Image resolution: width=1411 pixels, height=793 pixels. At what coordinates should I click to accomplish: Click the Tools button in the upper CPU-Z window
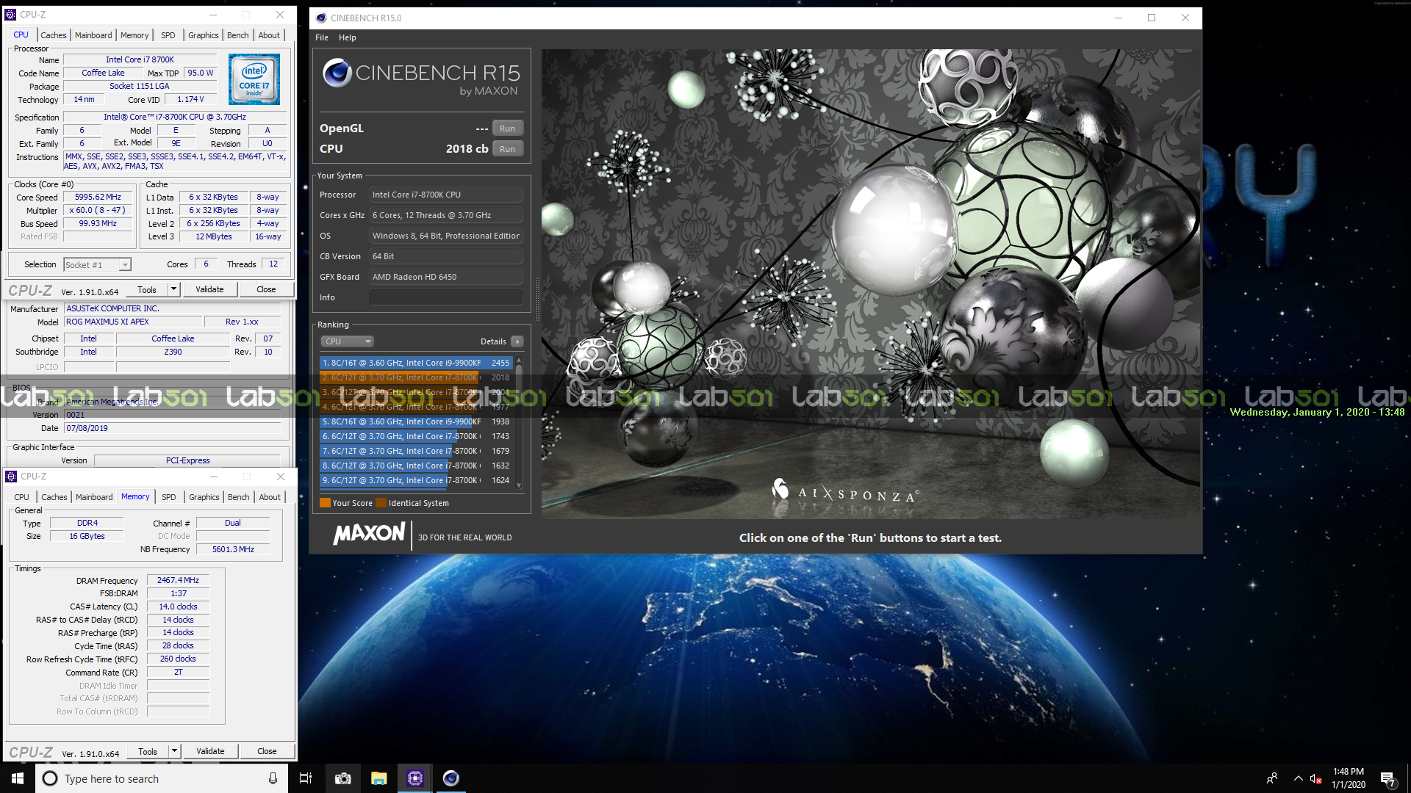coord(147,289)
